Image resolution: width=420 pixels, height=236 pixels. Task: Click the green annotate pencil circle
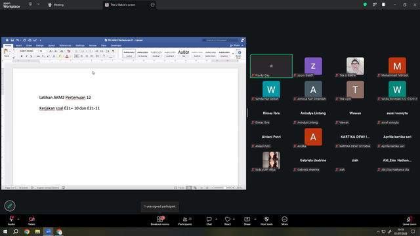tap(10, 206)
